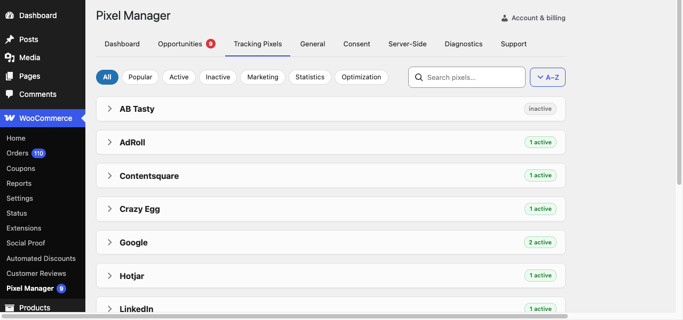
Task: Select the All filter pill
Action: point(107,77)
